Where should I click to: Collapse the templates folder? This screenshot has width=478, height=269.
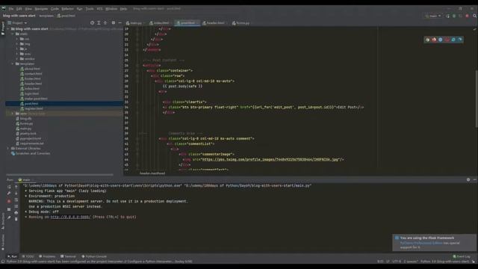(13, 64)
